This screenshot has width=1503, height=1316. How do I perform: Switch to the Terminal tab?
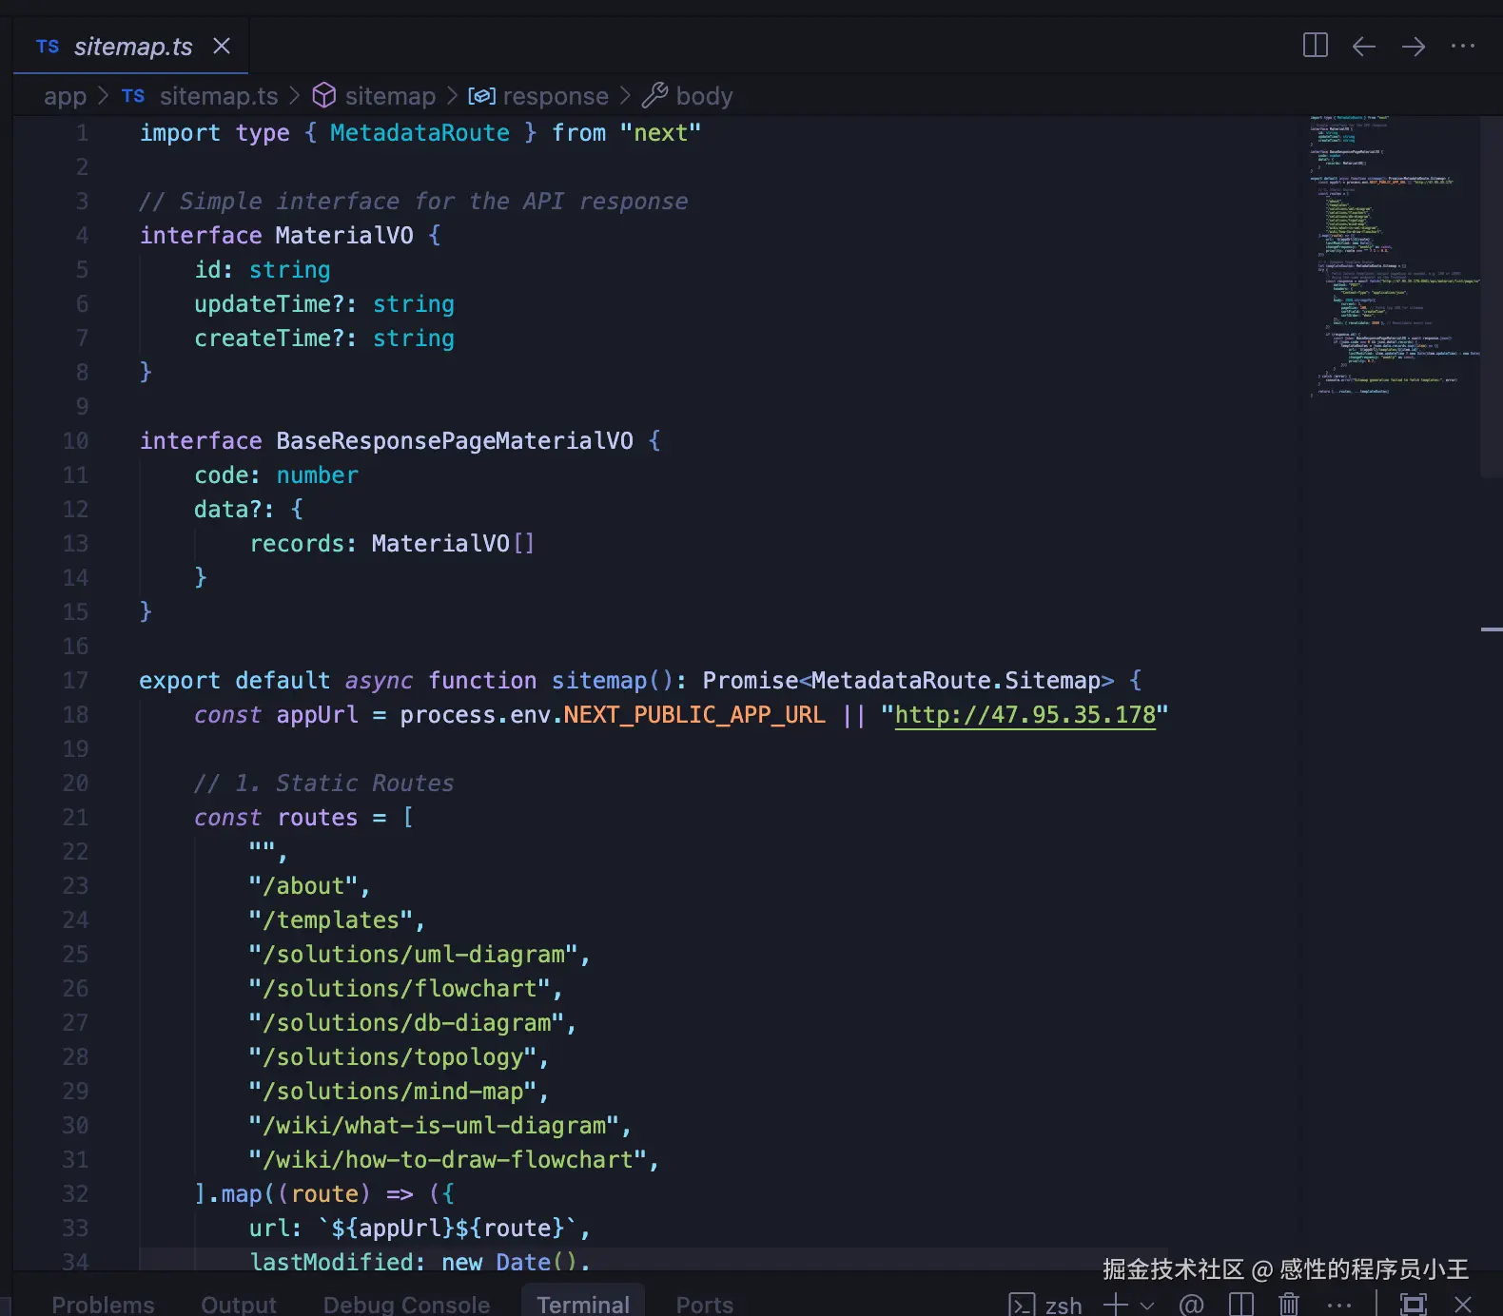[583, 1305]
